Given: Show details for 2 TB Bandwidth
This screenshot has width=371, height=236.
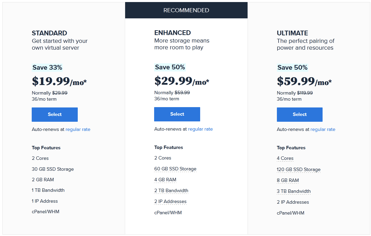Looking at the screenshot, I should coord(171,190).
